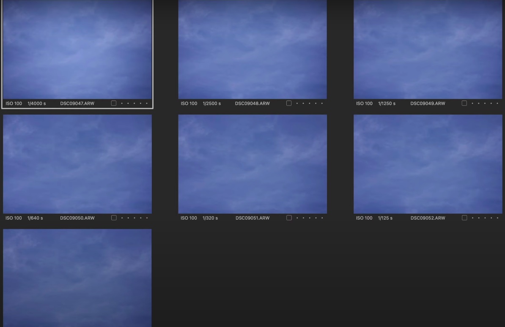Screen dimensions: 505x327
Task: Set one-star rating dot on DSC09052.ARW
Action: tap(472, 218)
